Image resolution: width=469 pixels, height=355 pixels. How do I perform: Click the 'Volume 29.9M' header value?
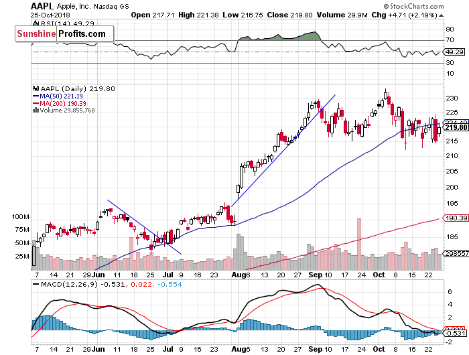pyautogui.click(x=342, y=15)
